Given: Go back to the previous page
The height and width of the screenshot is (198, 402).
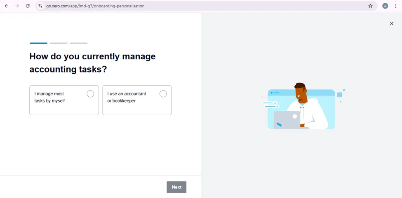Looking at the screenshot, I should coord(7,6).
